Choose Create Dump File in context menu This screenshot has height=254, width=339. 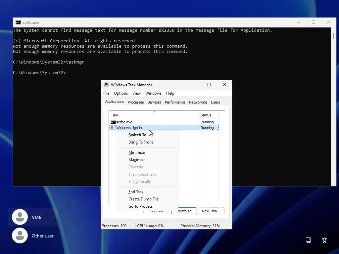(x=147, y=199)
